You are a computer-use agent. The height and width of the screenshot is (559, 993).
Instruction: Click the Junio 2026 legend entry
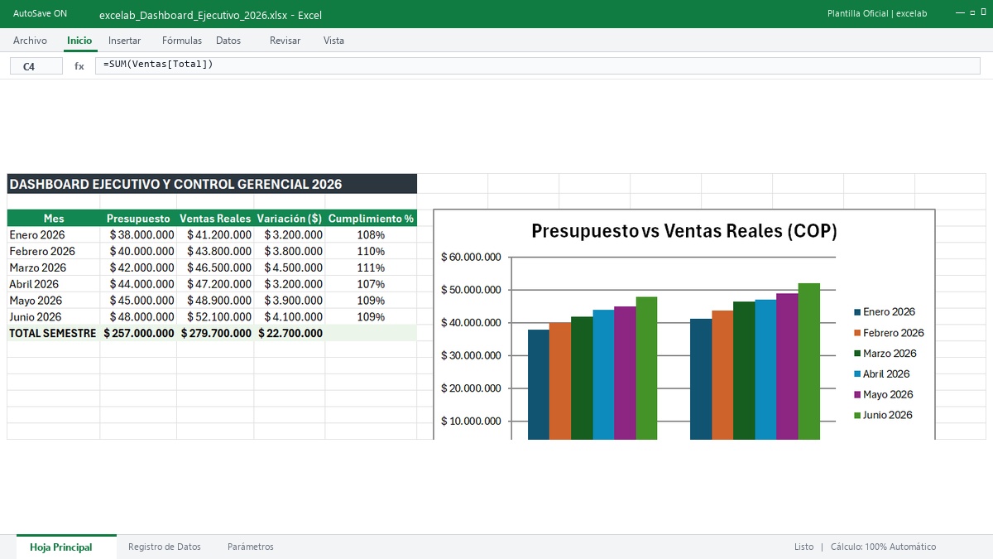(883, 415)
